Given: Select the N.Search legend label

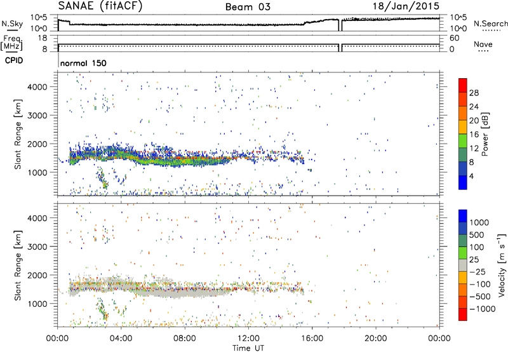Looking at the screenshot, I should 491,24.
